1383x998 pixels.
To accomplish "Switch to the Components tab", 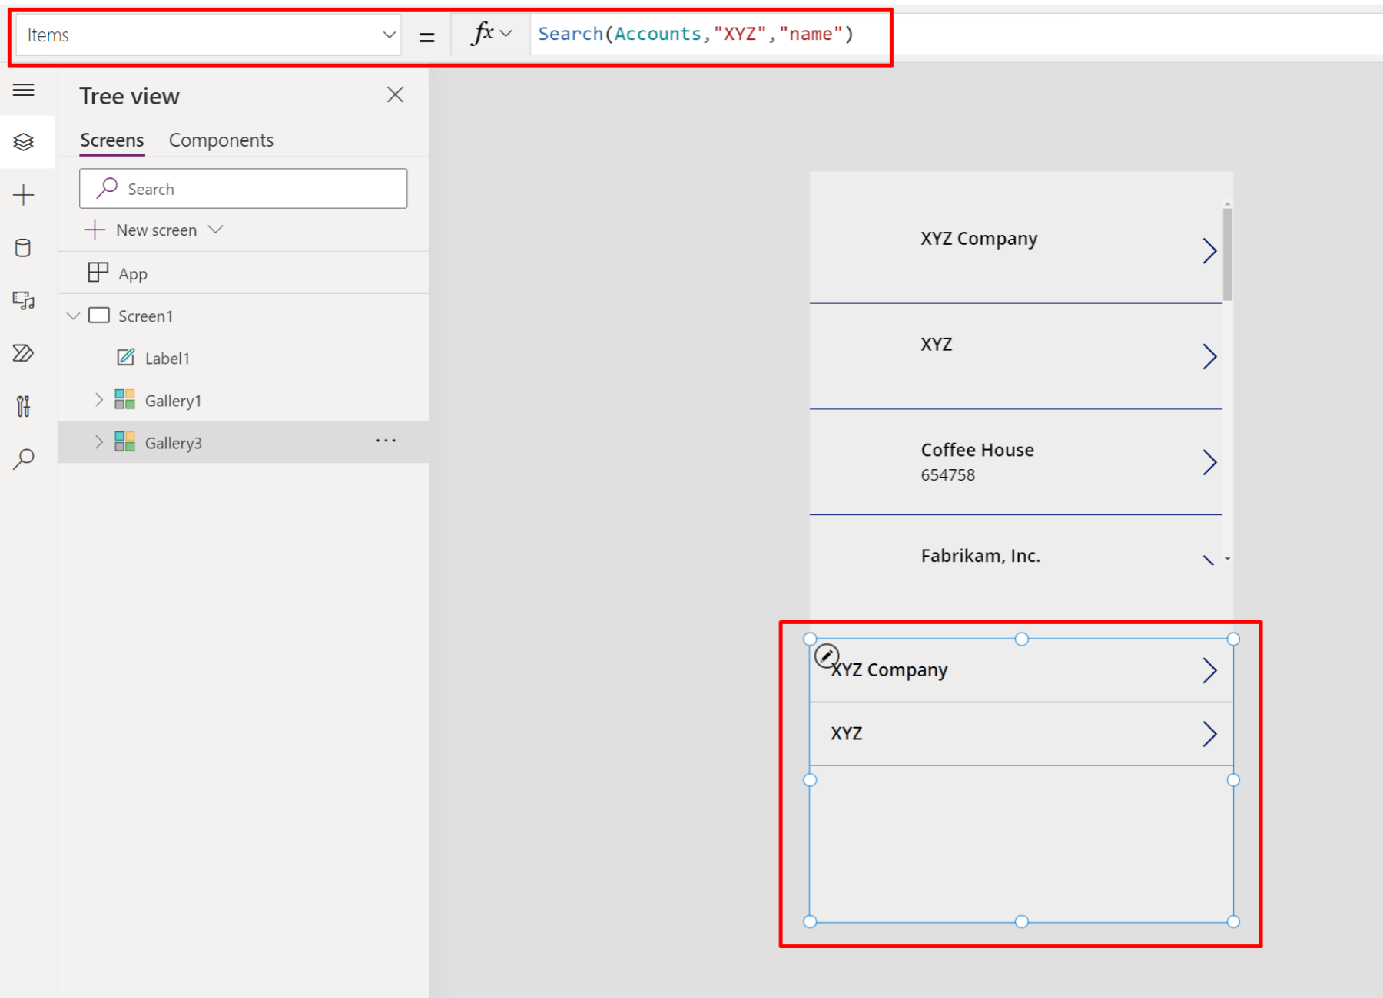I will [221, 139].
